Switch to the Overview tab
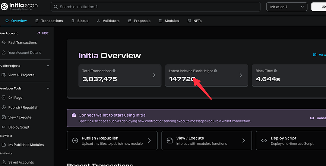 coord(16,21)
